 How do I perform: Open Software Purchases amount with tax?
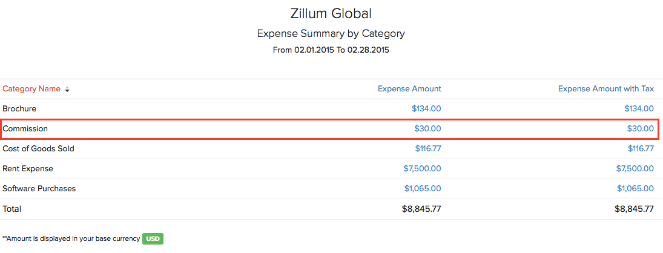(635, 189)
